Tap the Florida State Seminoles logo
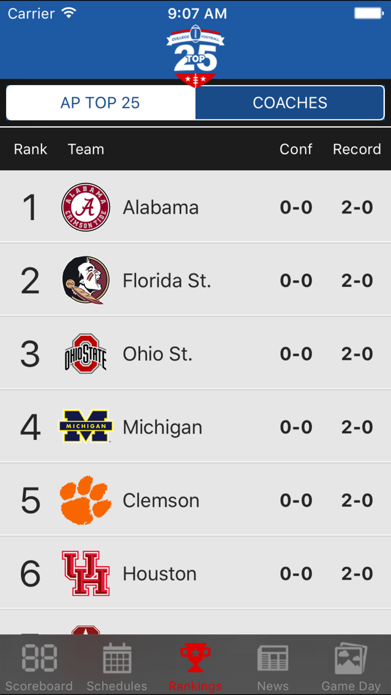This screenshot has height=695, width=391. click(x=86, y=280)
